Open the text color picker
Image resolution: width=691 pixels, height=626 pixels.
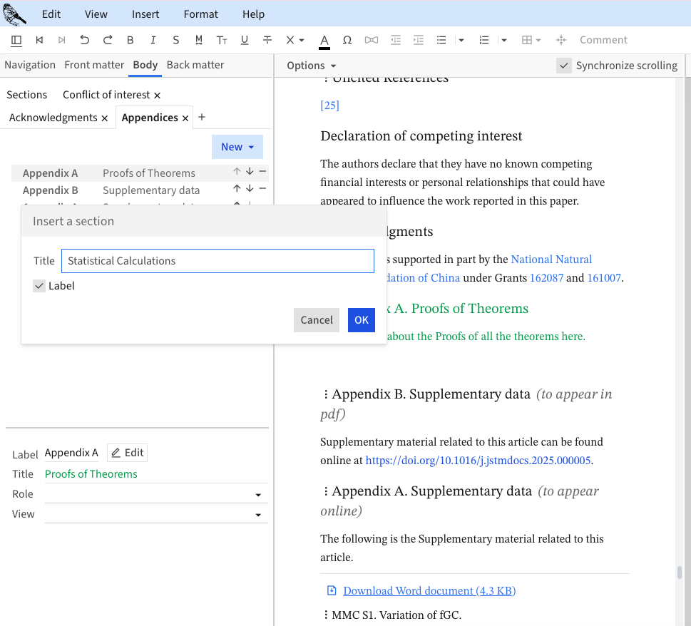tap(324, 40)
